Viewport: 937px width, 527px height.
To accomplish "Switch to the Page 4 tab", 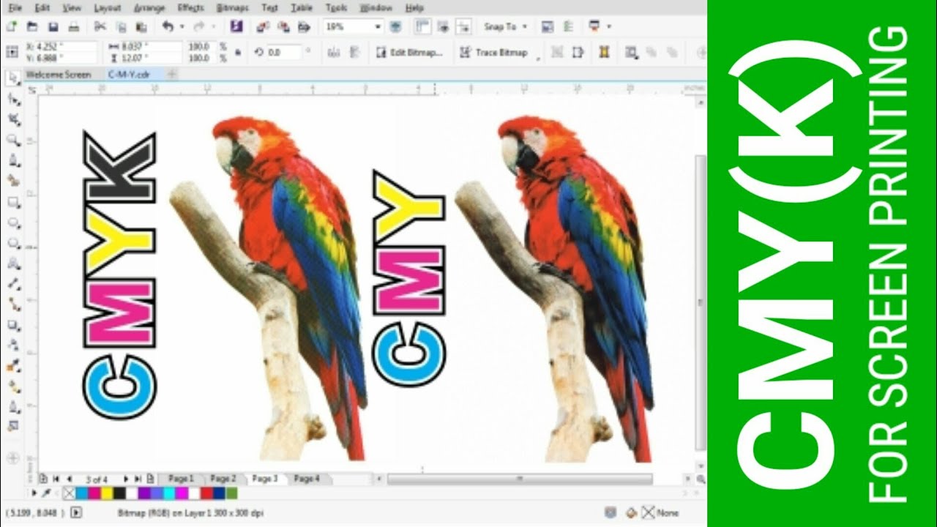I will coord(306,478).
